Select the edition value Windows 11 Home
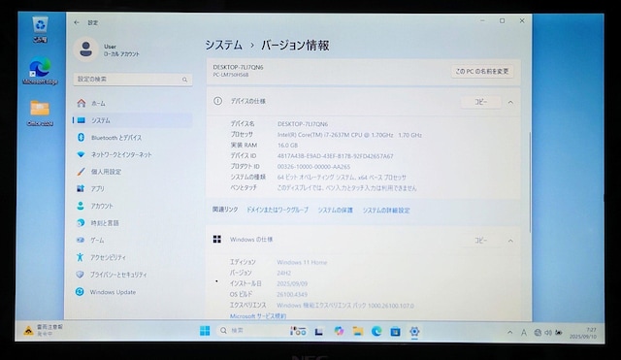The image size is (621, 360). 302,262
